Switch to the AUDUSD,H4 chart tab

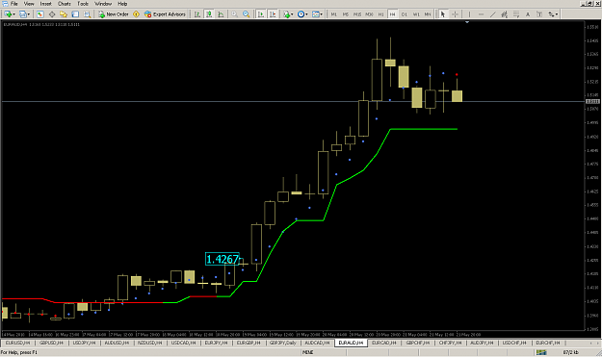tap(117, 343)
